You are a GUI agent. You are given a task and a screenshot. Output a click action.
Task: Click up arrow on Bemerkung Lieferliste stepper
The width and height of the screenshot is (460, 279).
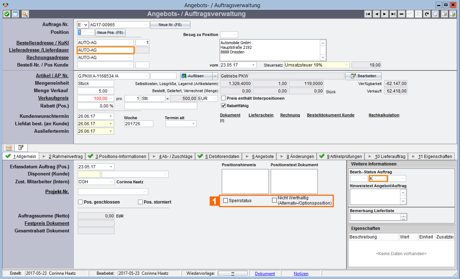pos(404,216)
